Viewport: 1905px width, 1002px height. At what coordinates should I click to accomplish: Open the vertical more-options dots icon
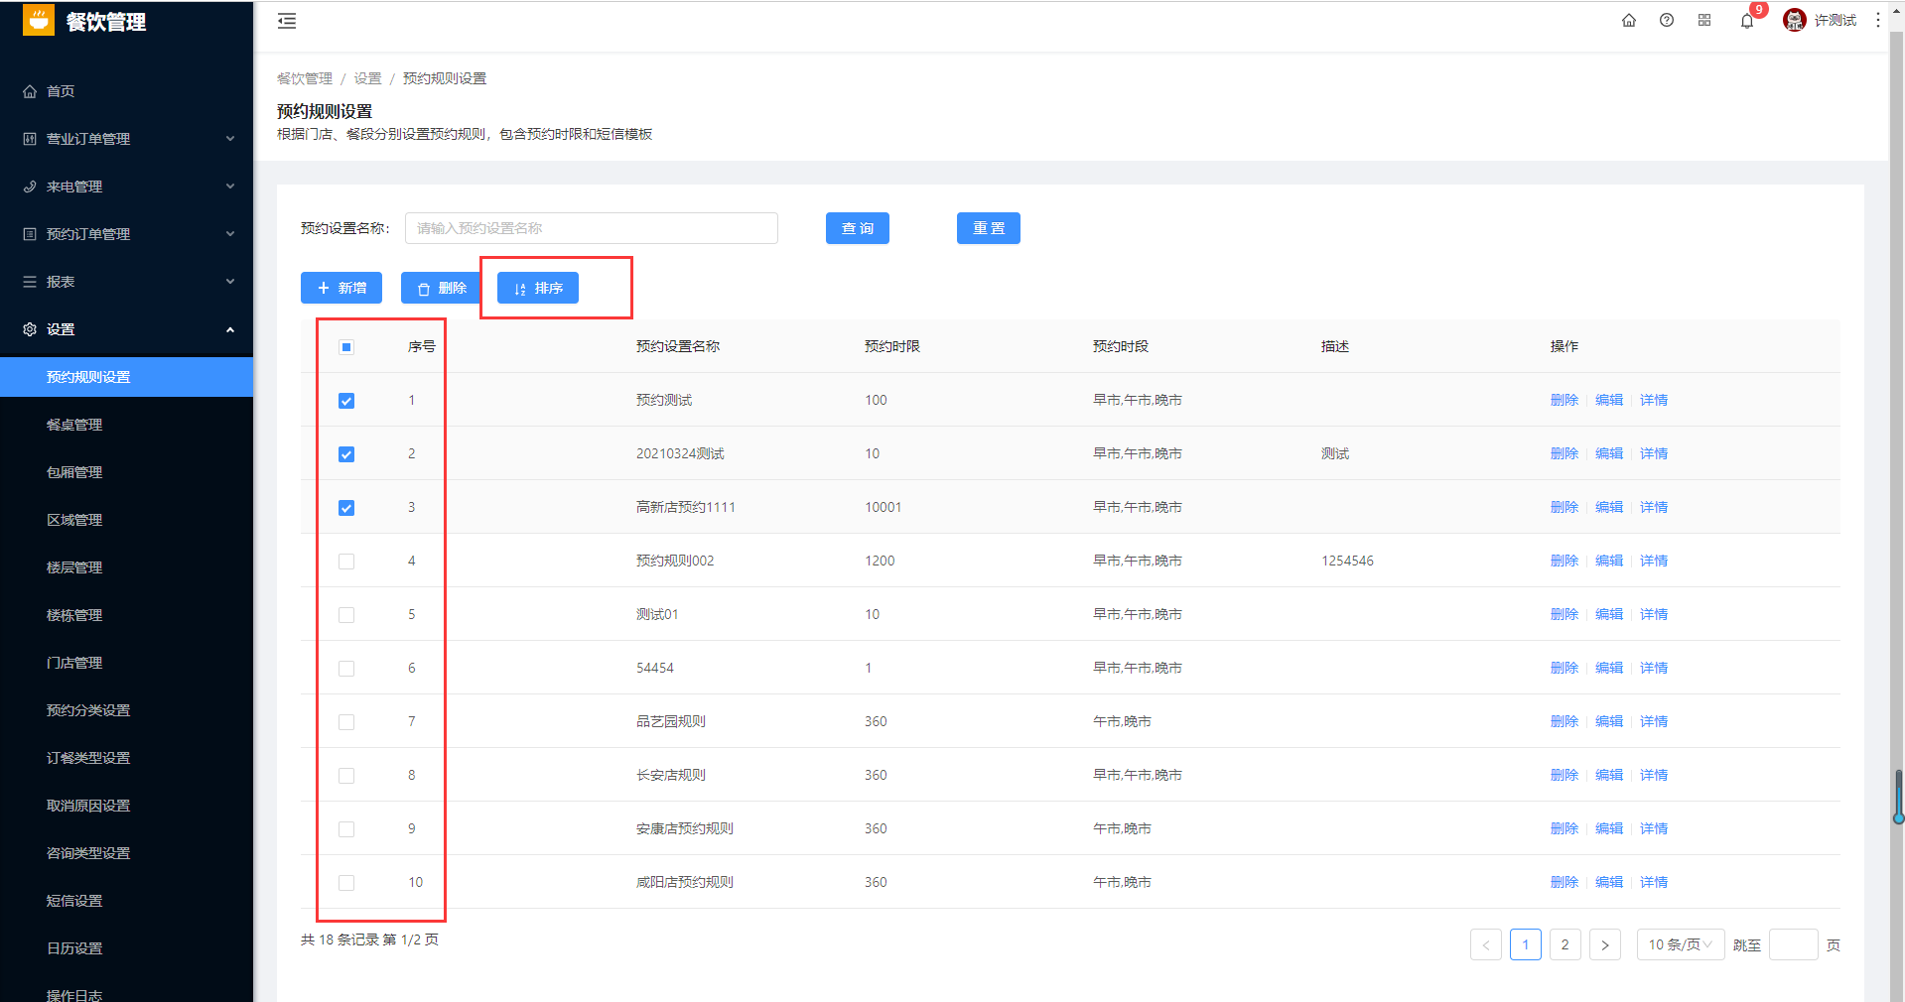point(1878,20)
